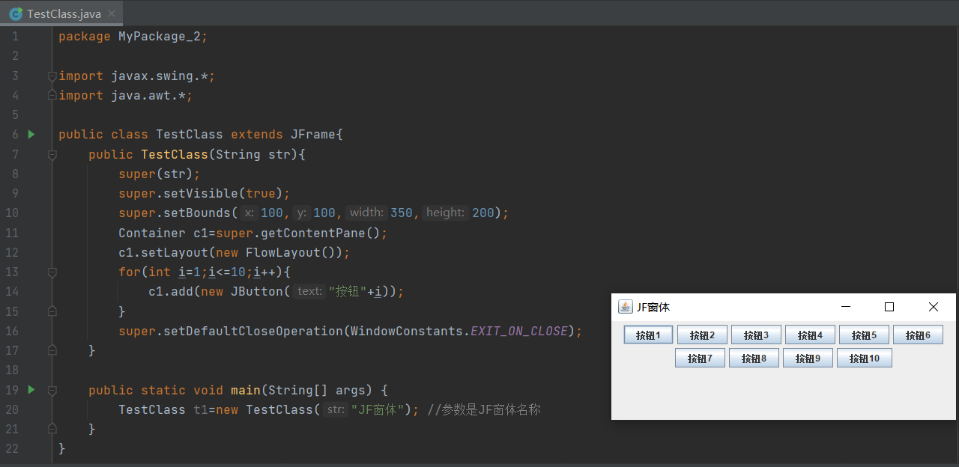Click 'java.awt.*' in import on line 4
The height and width of the screenshot is (467, 959).
click(x=148, y=95)
